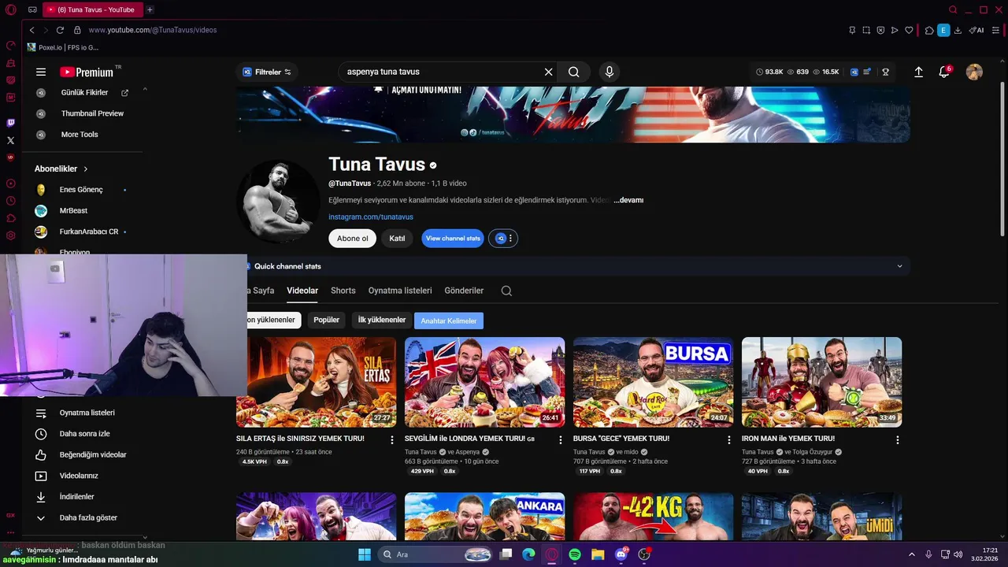The width and height of the screenshot is (1008, 567).
Task: Click the heart bookmark icon in address bar
Action: [909, 30]
